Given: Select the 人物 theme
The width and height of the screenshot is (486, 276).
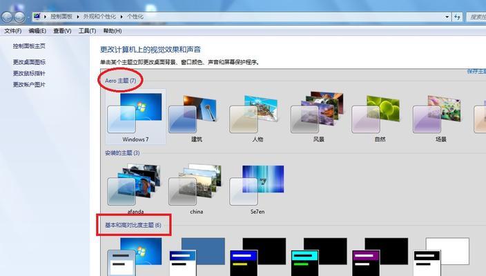Looking at the screenshot, I should 257,117.
